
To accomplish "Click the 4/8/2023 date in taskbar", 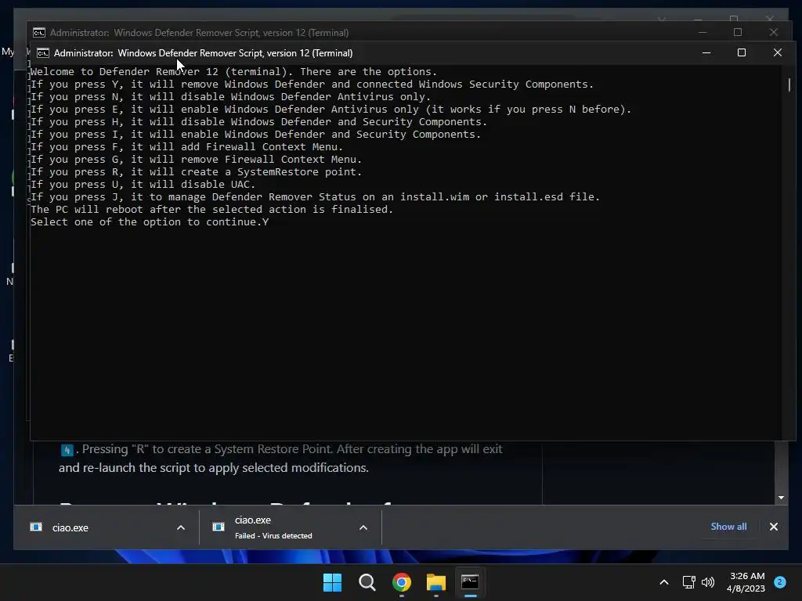I will tap(746, 588).
